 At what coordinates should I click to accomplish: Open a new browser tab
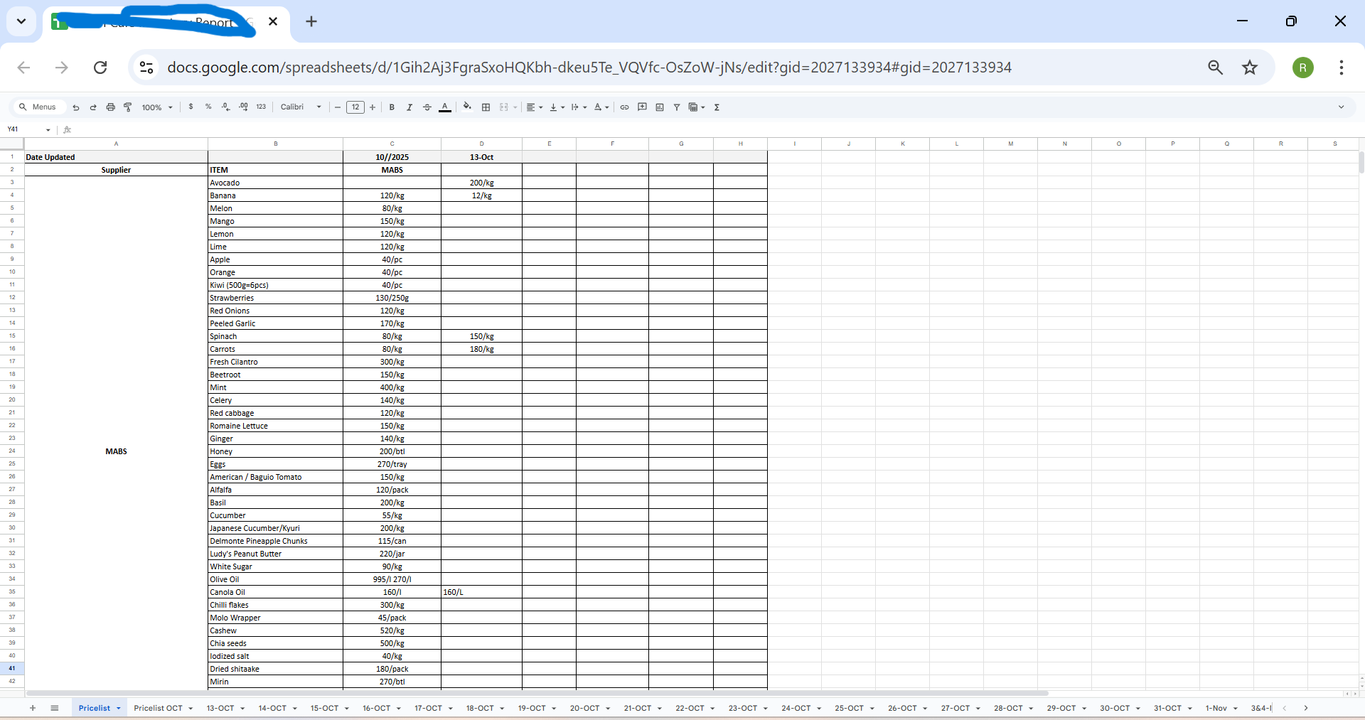tap(311, 21)
